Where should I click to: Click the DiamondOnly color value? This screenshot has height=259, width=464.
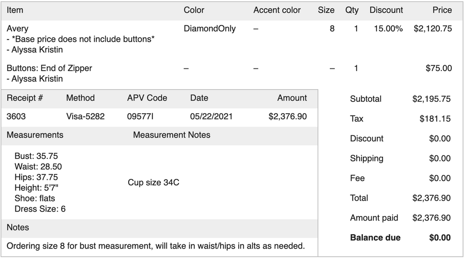[x=209, y=29]
